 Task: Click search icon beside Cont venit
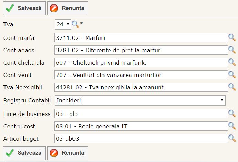click(232, 74)
